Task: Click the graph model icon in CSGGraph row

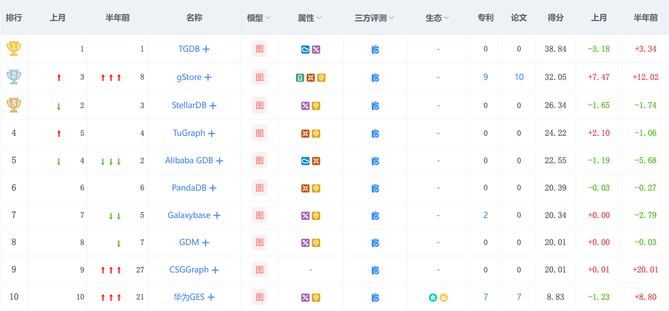Action: coord(260,270)
